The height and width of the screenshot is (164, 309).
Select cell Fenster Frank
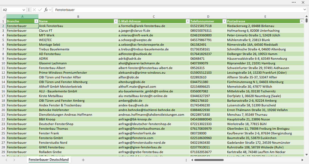tap(78, 133)
